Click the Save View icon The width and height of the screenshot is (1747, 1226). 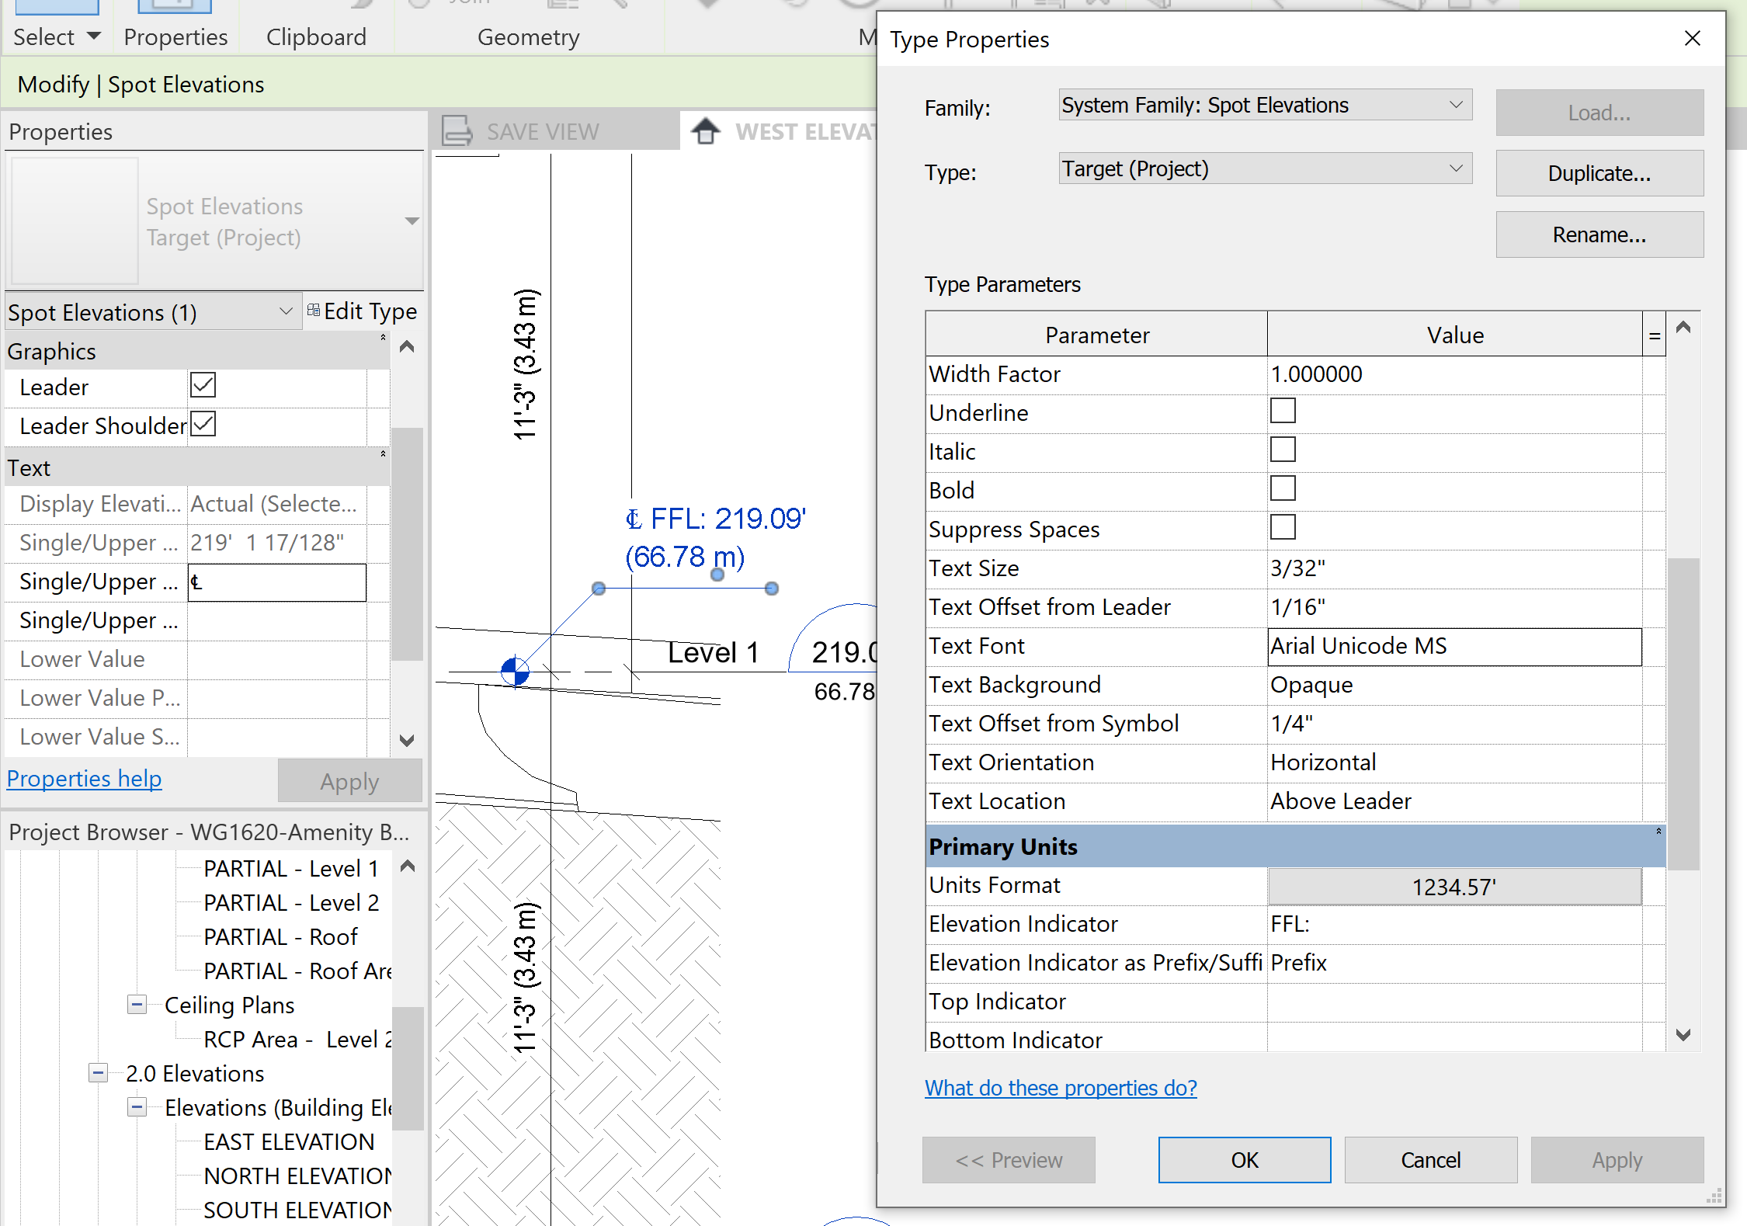458,130
